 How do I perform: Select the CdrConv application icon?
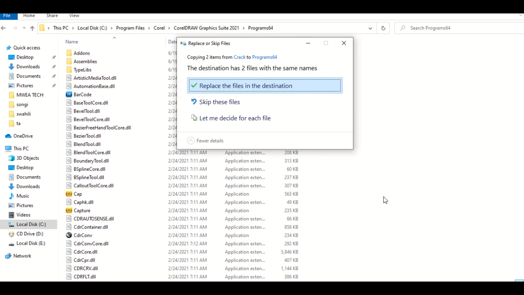pos(69,235)
